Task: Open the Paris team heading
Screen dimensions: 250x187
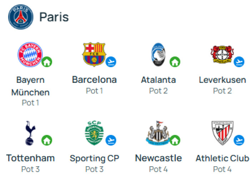Action: point(54,17)
